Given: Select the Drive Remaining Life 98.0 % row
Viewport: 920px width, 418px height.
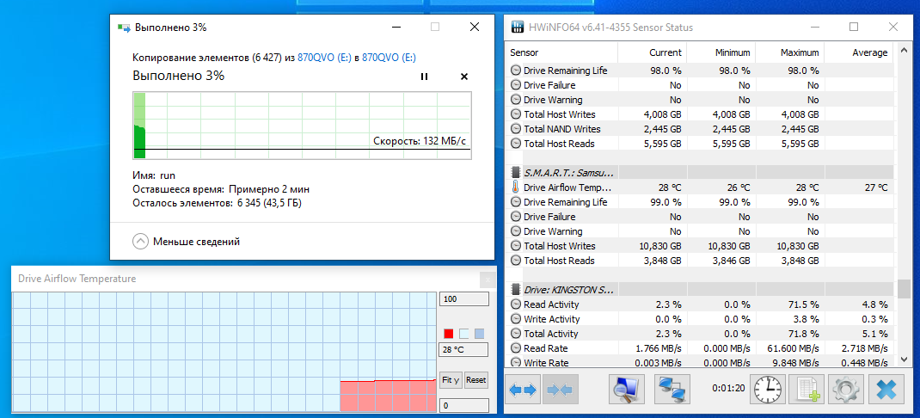Looking at the screenshot, I should (699, 71).
